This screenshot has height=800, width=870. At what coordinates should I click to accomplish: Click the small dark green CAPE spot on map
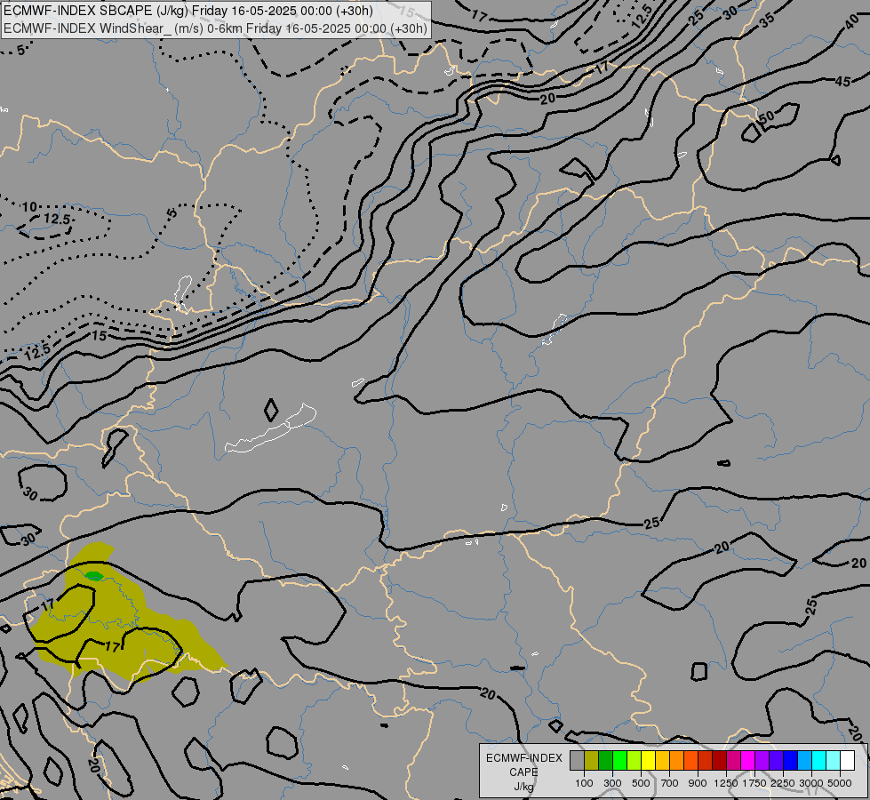[94, 576]
